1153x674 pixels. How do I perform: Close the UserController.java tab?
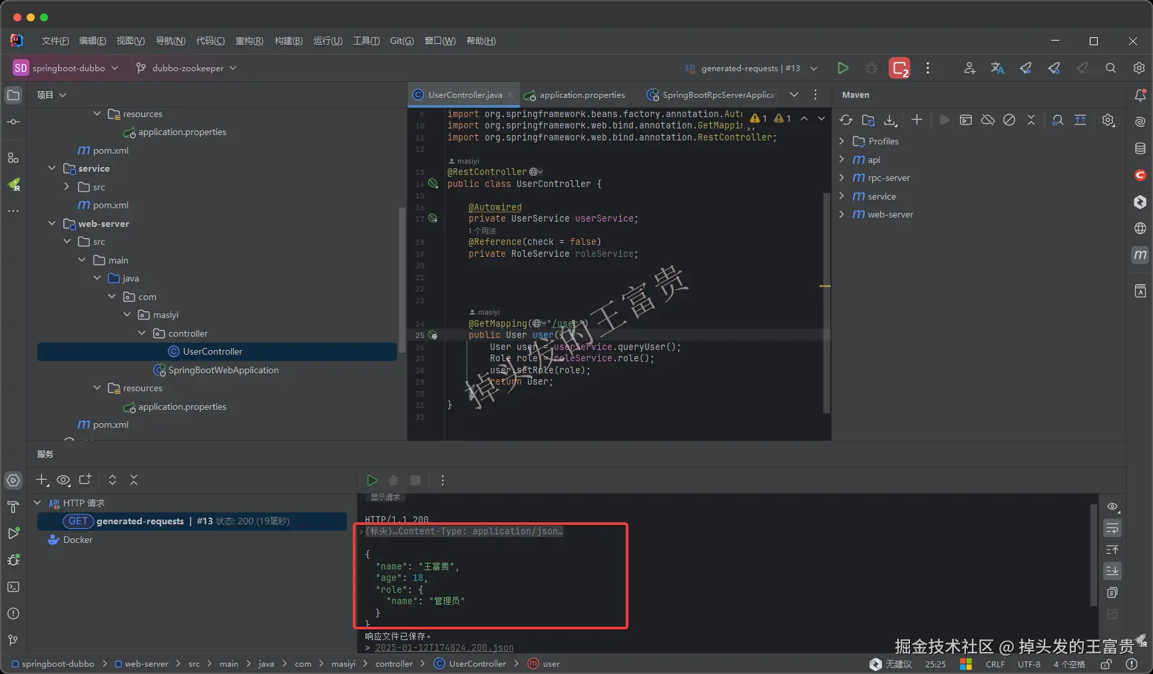click(510, 94)
